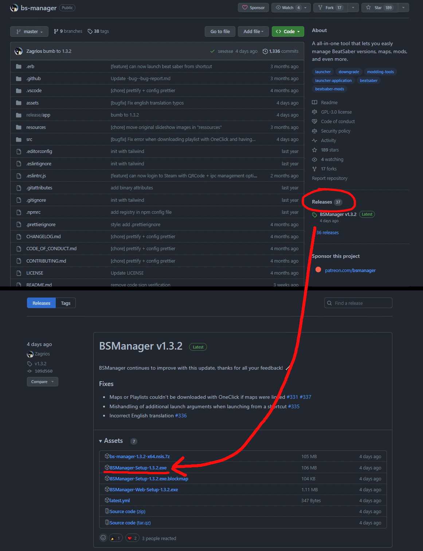Click the CHANGELOG.md file icon
The height and width of the screenshot is (551, 423).
click(x=19, y=236)
